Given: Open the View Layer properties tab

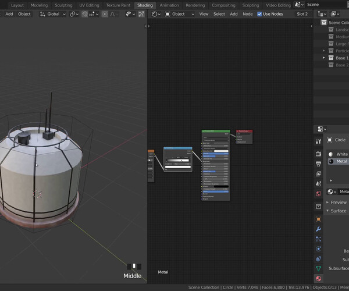Looking at the screenshot, I should point(319,173).
